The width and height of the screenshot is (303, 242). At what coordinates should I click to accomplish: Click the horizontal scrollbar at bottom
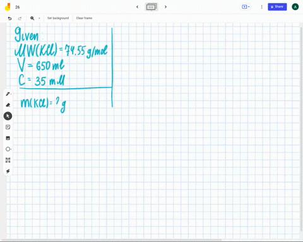pyautogui.click(x=112, y=239)
